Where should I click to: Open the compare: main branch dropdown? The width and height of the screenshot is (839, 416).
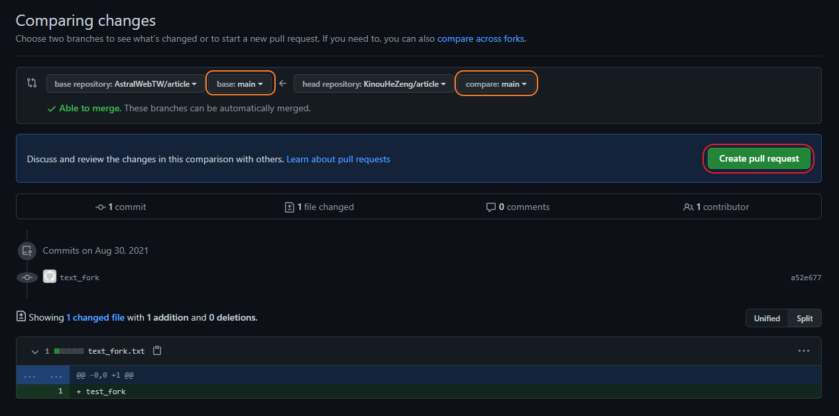pos(496,84)
